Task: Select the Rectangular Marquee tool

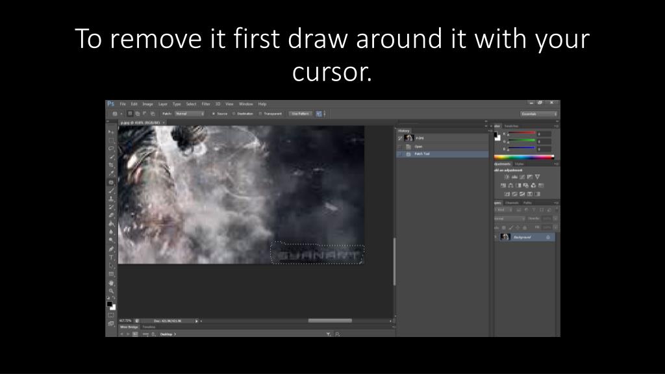Action: click(x=111, y=140)
